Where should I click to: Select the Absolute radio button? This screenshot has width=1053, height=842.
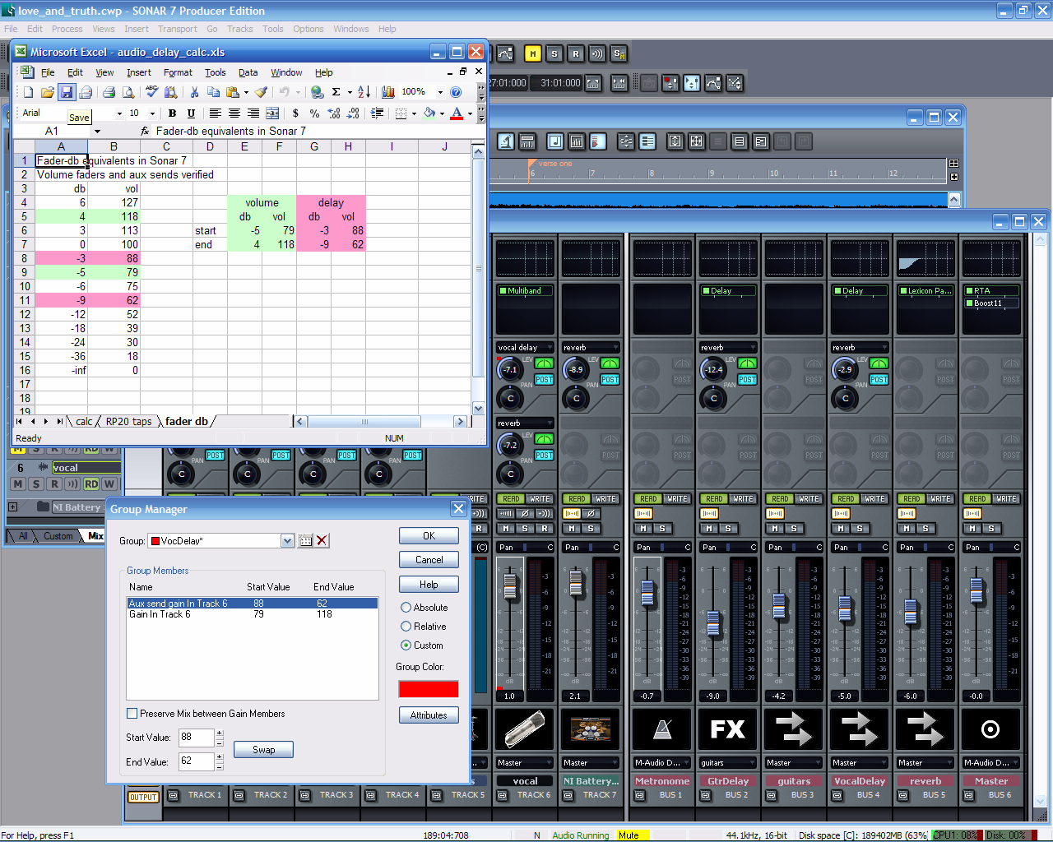(406, 608)
